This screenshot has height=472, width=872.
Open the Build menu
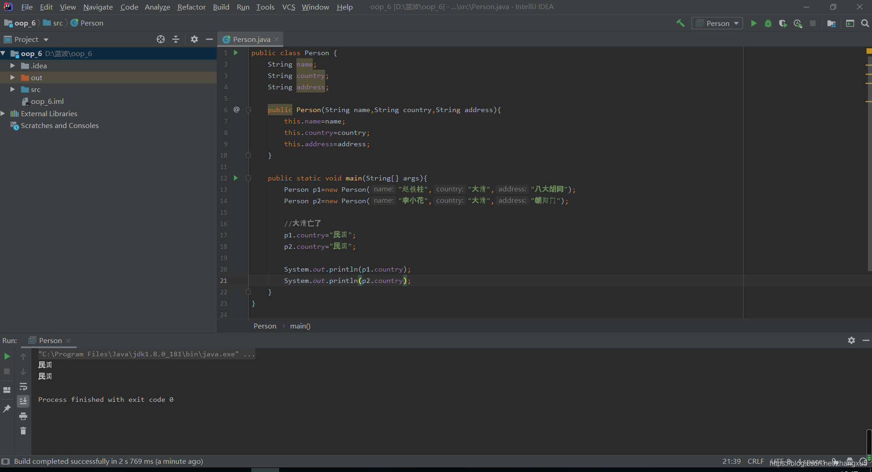(221, 7)
